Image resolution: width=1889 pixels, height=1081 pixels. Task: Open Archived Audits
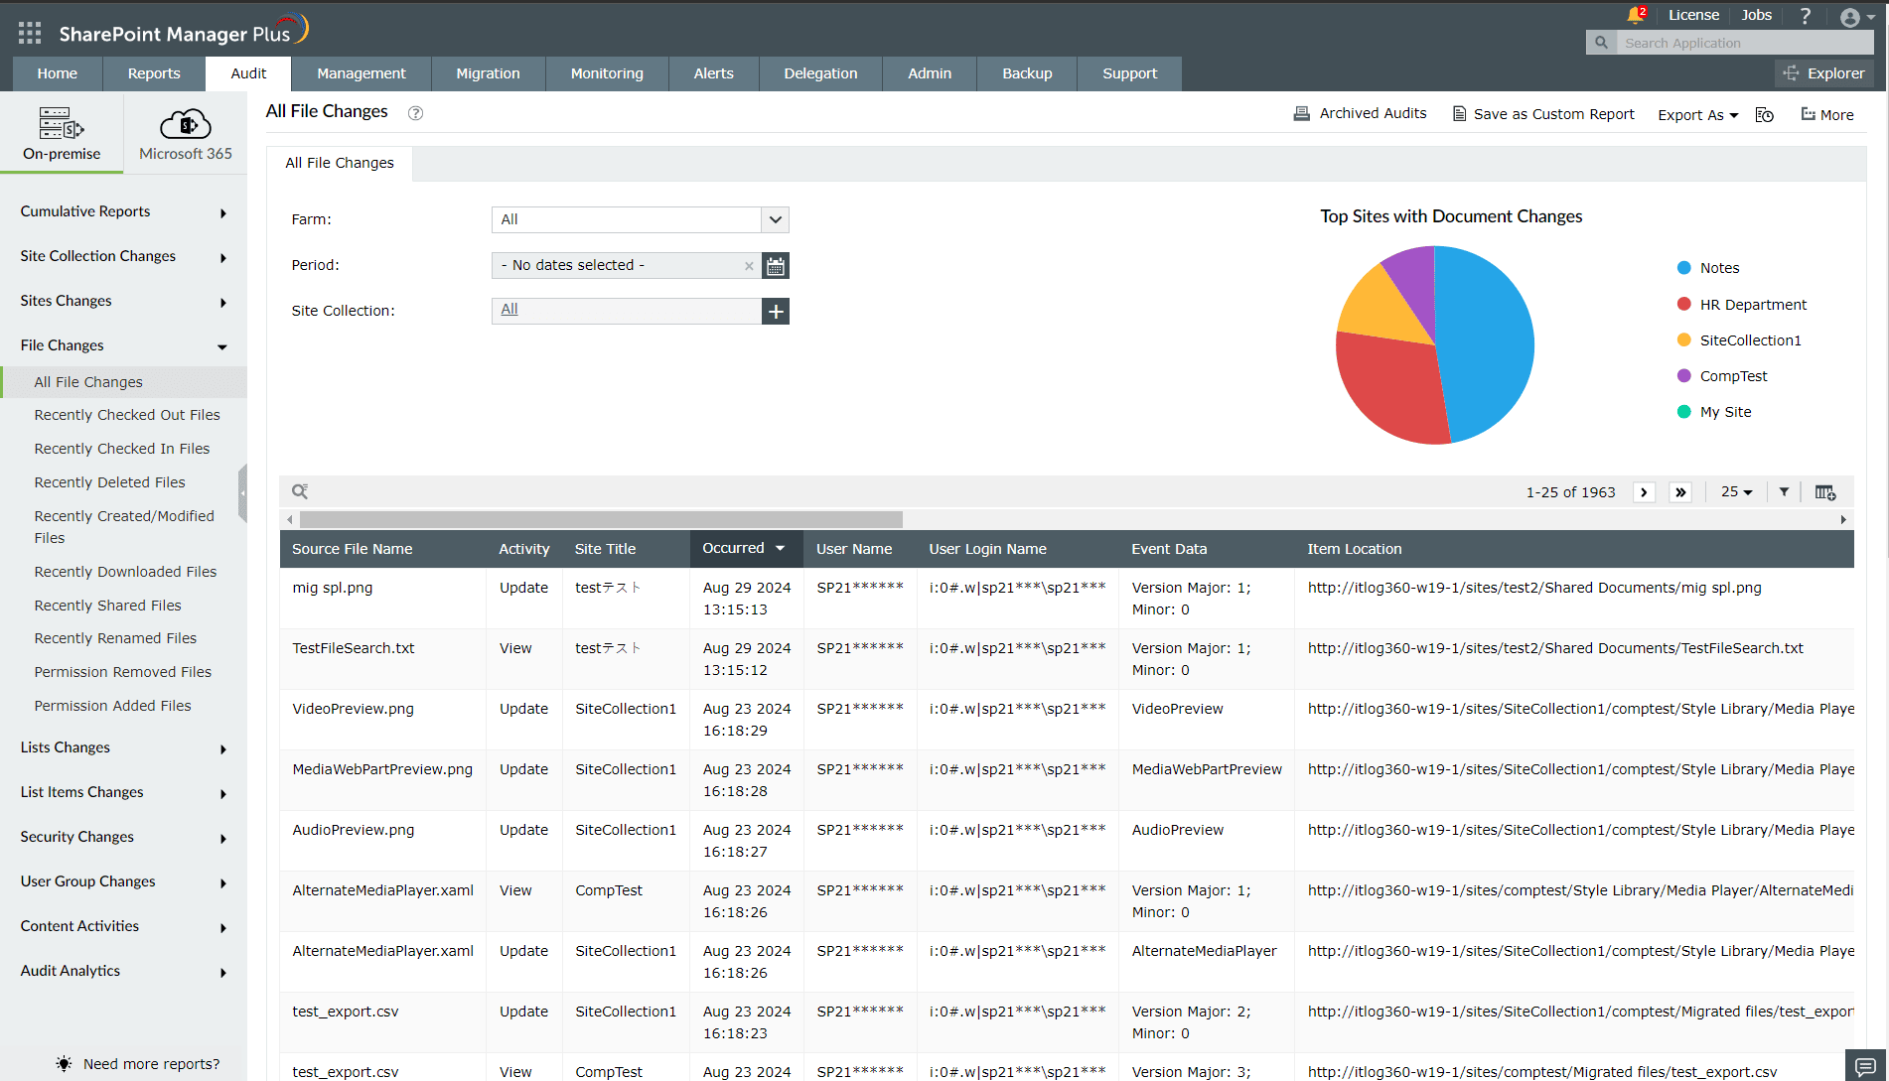(x=1360, y=114)
